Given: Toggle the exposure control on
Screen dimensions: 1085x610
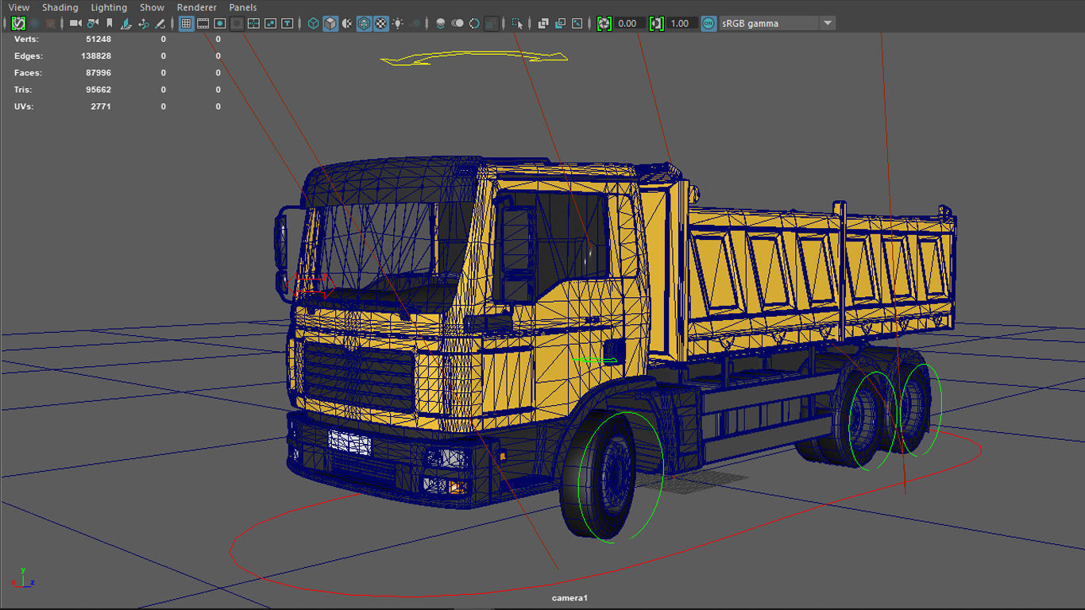Looking at the screenshot, I should (x=603, y=23).
